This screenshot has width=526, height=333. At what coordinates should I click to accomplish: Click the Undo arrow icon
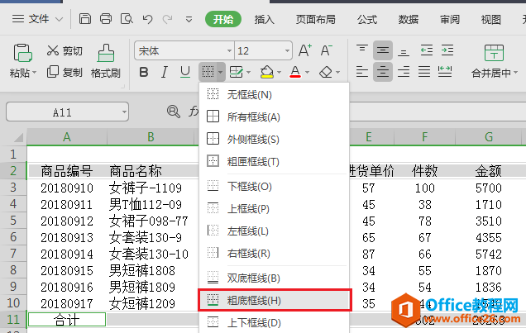146,19
